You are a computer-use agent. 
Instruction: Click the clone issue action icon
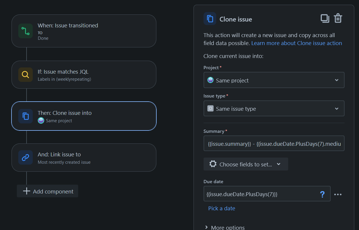click(25, 116)
